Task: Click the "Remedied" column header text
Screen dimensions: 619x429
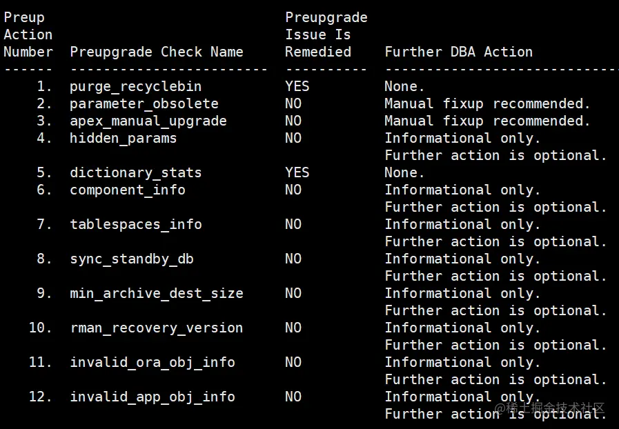Action: 318,52
